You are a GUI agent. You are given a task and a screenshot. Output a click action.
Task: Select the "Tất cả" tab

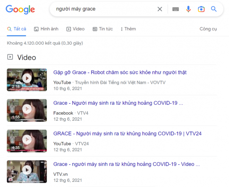pyautogui.click(x=17, y=29)
